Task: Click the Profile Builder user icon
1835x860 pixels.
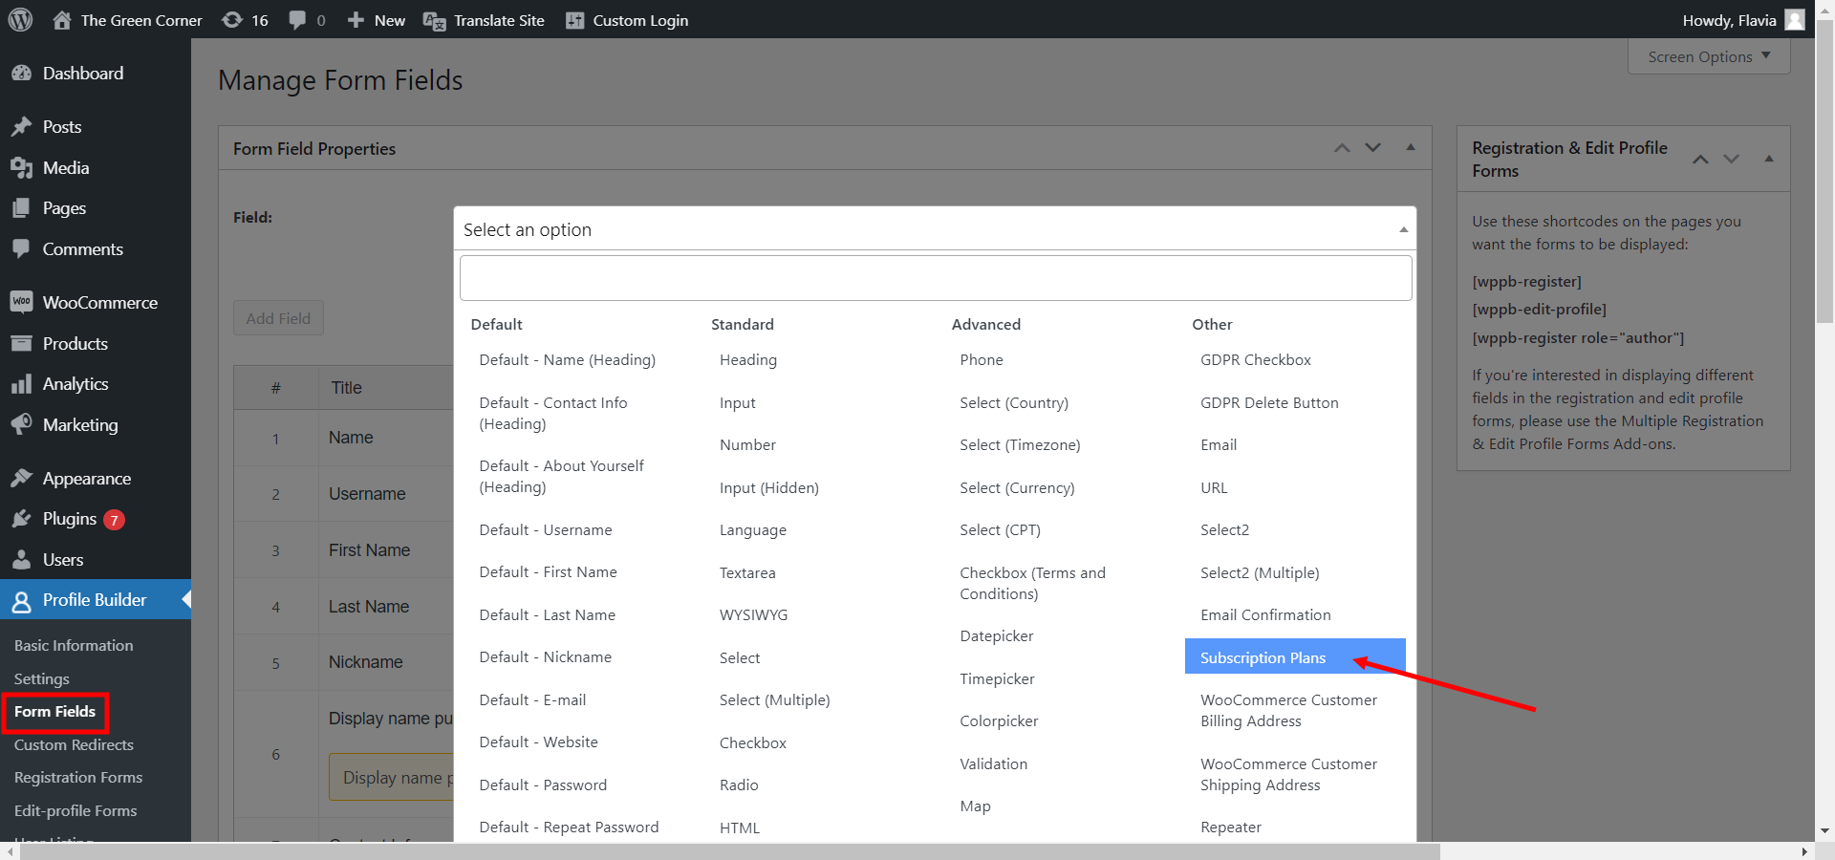Action: (21, 601)
